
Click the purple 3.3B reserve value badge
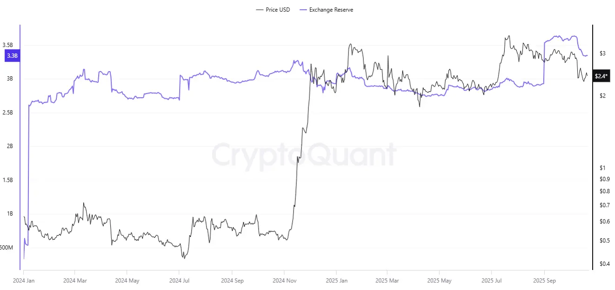pos(12,56)
